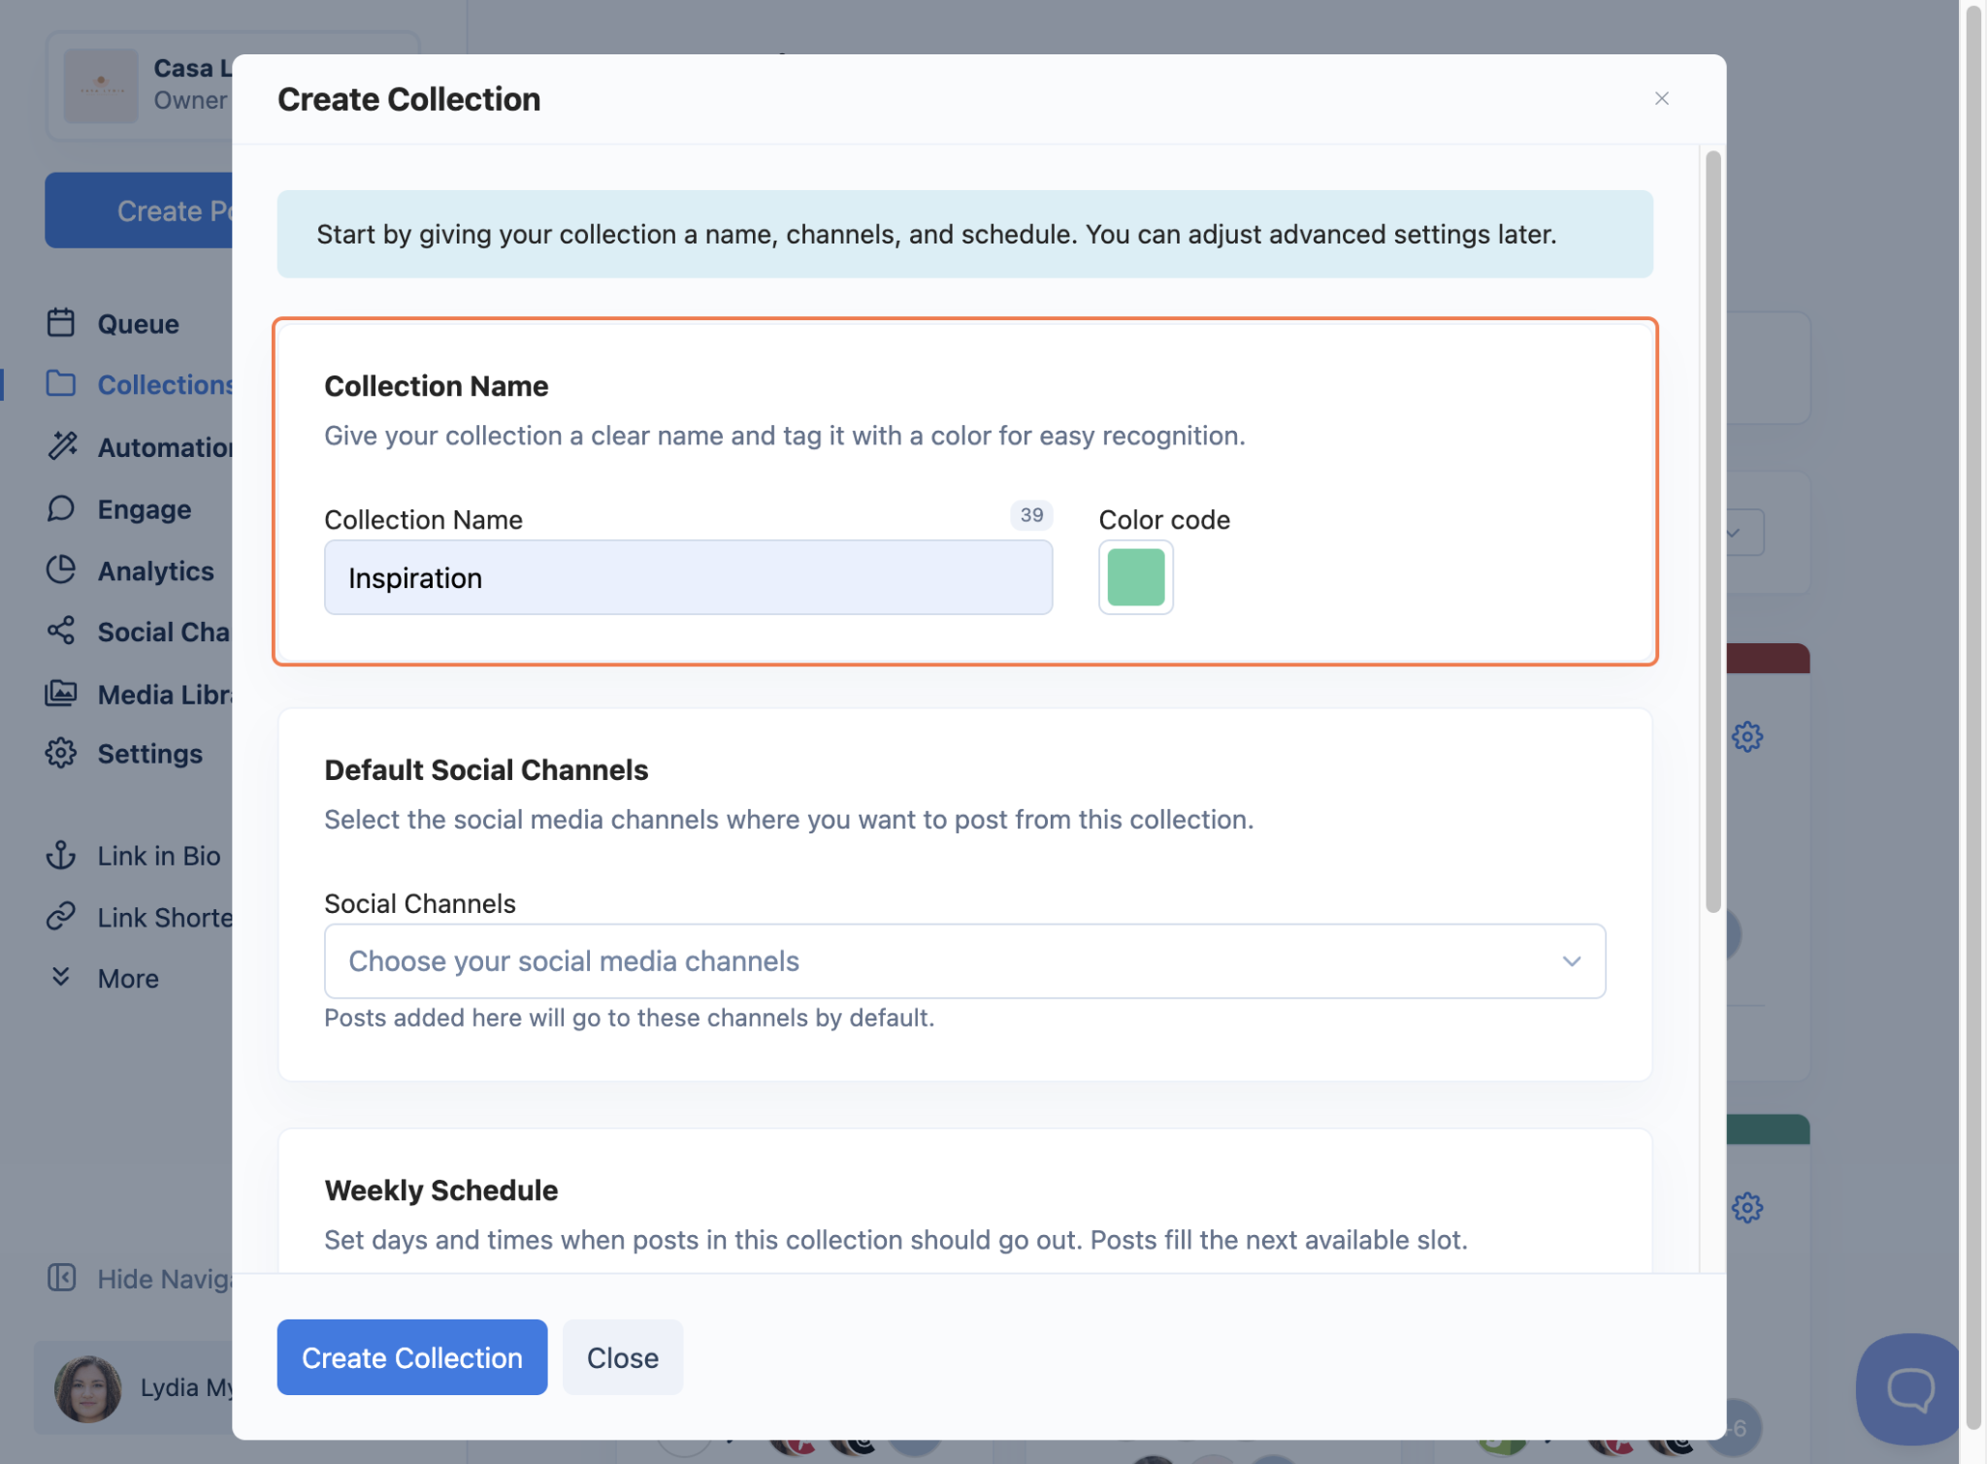The width and height of the screenshot is (1987, 1464).
Task: Open the chat support bubble icon
Action: tap(1909, 1388)
